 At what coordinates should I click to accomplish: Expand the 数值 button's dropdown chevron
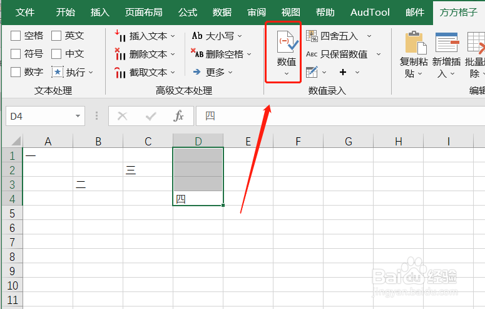click(x=287, y=74)
